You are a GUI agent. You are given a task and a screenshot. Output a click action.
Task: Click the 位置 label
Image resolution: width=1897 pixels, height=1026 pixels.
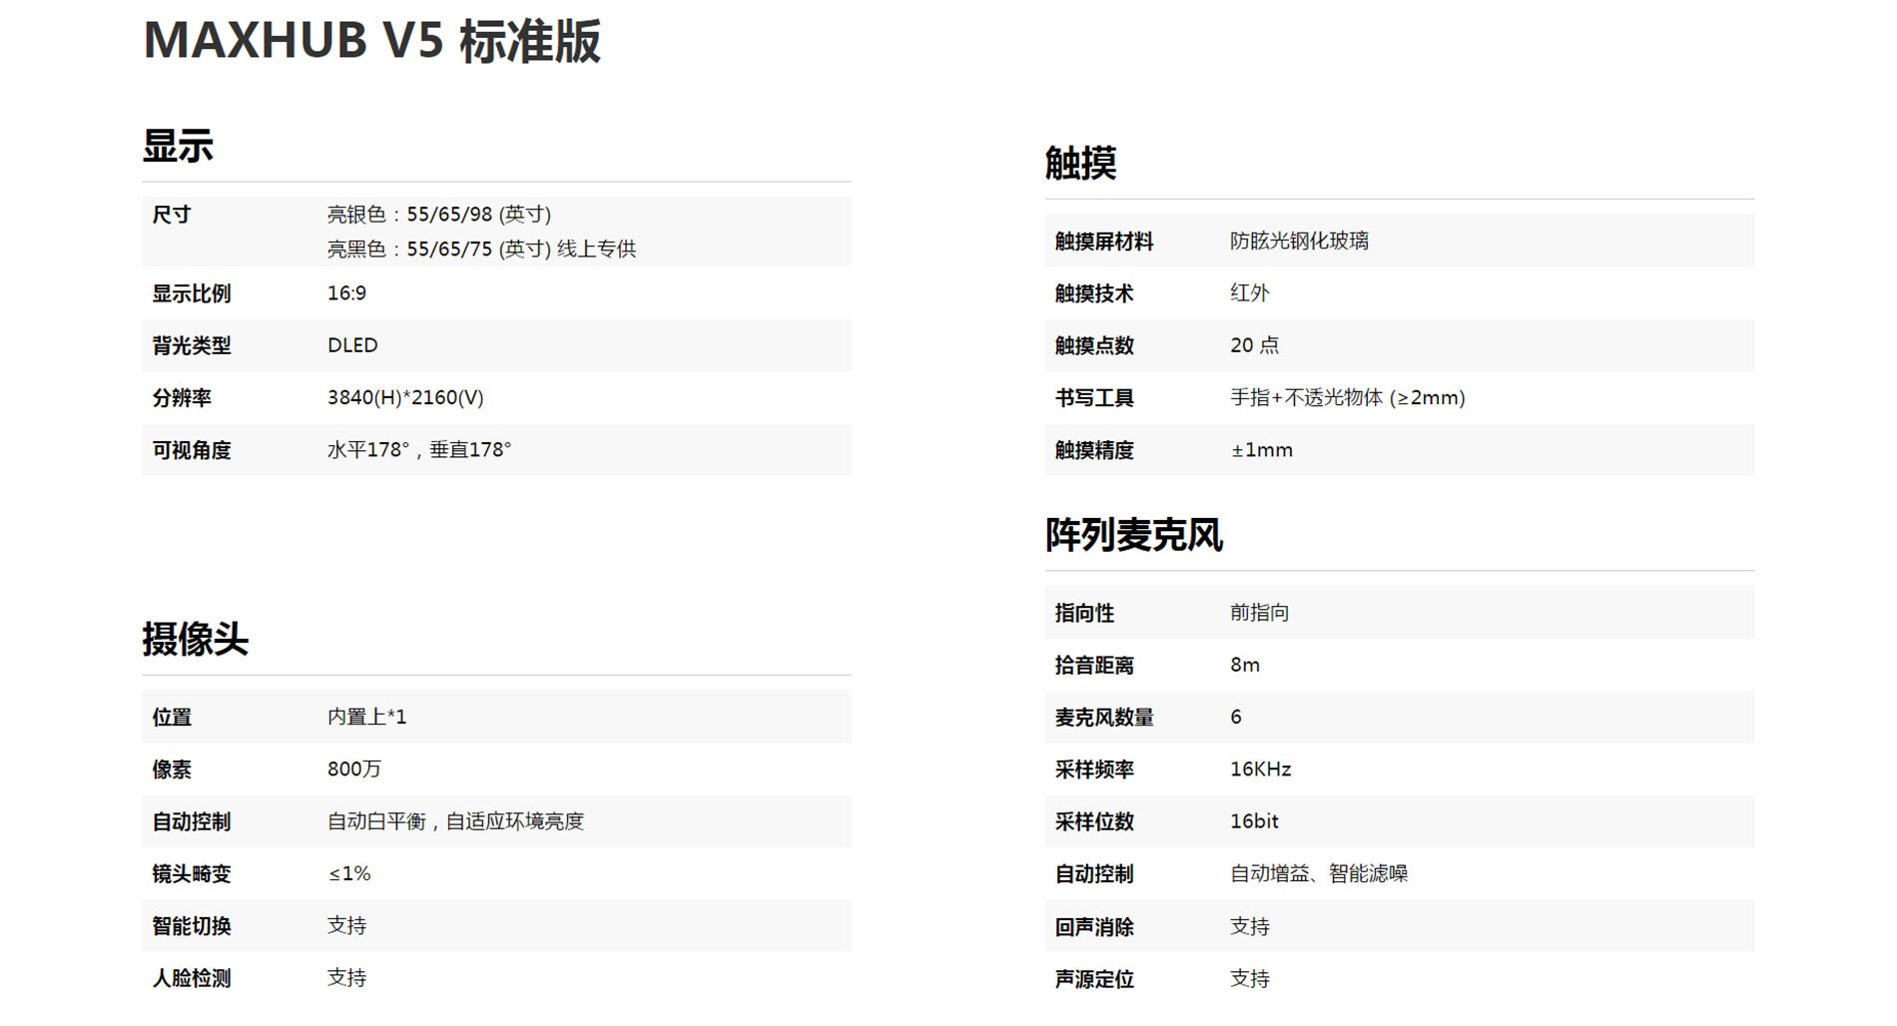172,717
